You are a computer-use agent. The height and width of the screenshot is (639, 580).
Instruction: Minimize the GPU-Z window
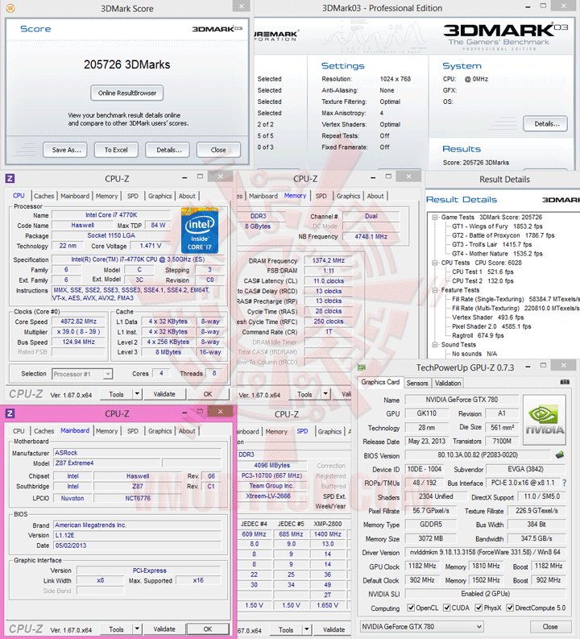pos(528,367)
